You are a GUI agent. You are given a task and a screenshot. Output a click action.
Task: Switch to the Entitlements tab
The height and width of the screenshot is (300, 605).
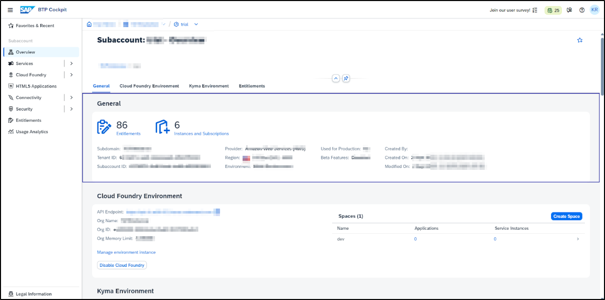[252, 86]
